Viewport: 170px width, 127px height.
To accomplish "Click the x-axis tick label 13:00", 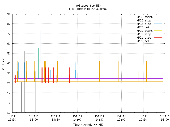I will [34, 120].
